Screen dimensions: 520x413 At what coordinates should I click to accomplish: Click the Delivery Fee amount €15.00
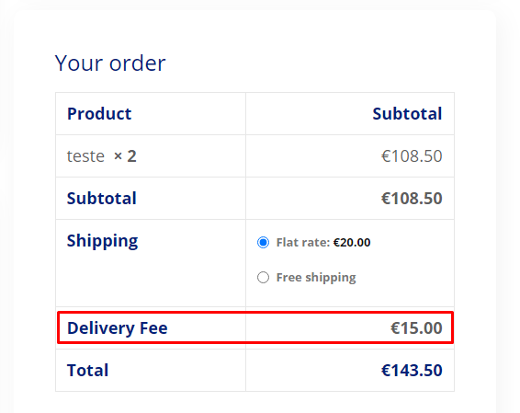416,328
